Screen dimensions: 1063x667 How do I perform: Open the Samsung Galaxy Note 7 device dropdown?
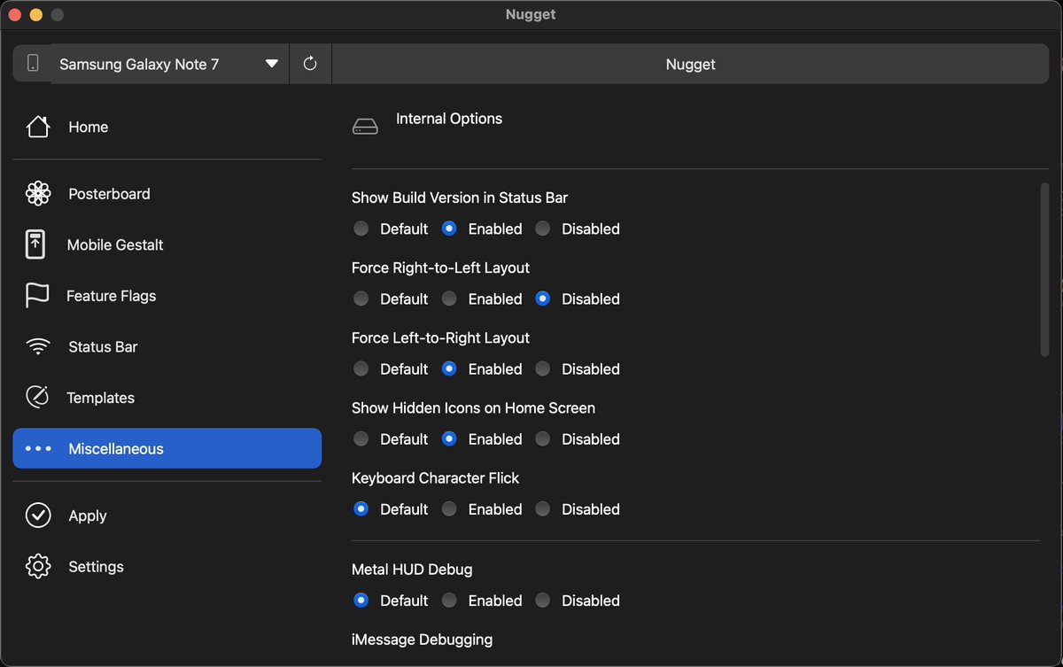170,64
